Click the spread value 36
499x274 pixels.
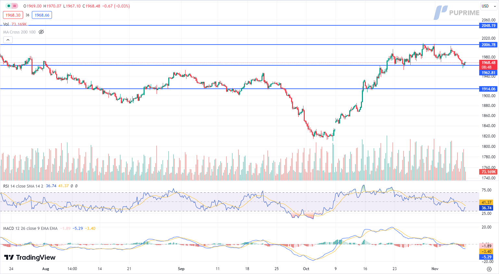tap(27, 15)
